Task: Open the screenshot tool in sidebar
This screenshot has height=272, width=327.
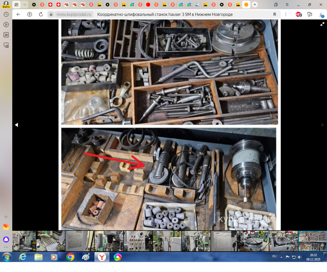Action: [x=6, y=45]
